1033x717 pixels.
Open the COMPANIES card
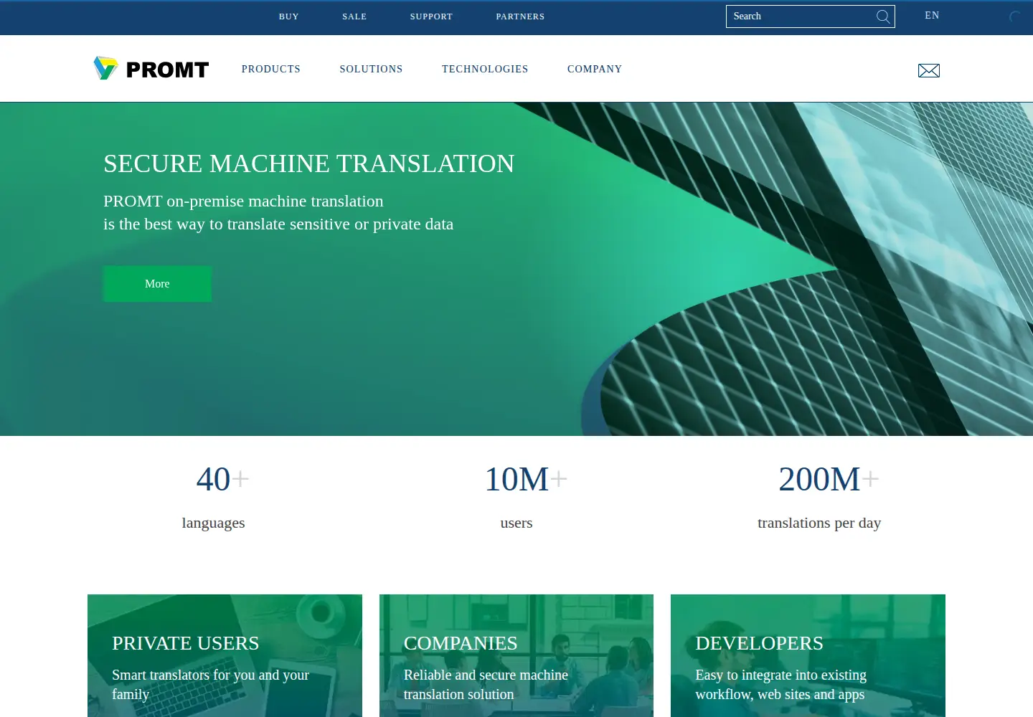516,655
